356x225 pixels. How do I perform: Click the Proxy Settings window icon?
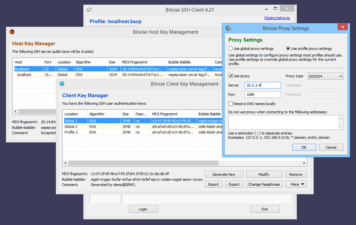[x=228, y=28]
